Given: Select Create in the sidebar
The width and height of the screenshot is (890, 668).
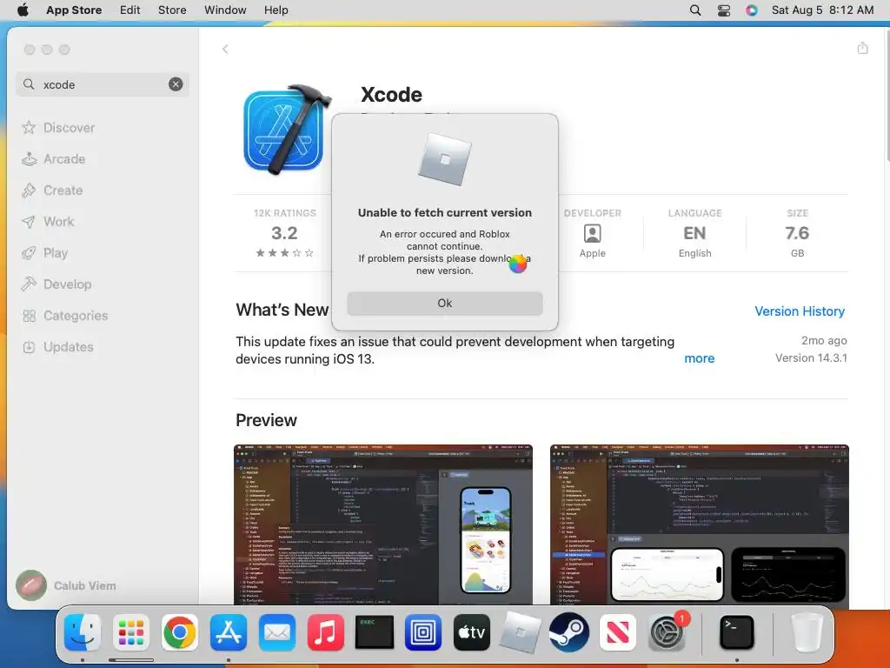Looking at the screenshot, I should 52,190.
